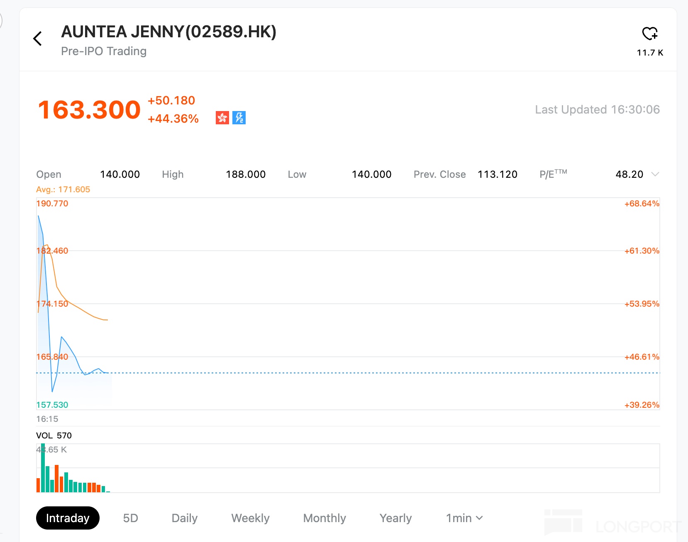Click the VOL 570 indicator label

point(54,436)
